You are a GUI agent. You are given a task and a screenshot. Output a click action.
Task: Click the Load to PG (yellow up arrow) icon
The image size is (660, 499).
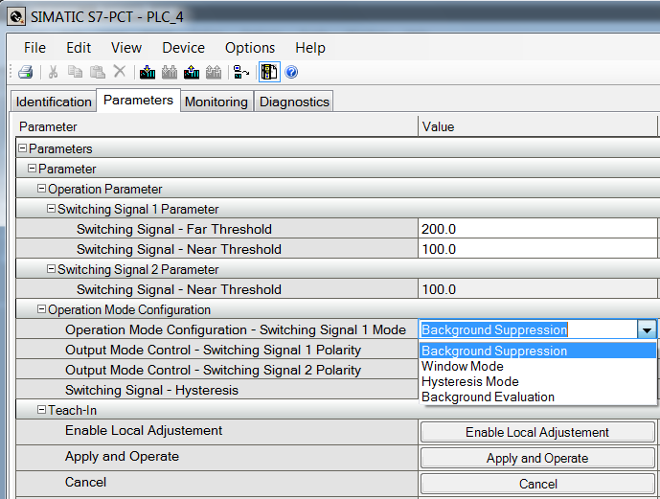(192, 72)
